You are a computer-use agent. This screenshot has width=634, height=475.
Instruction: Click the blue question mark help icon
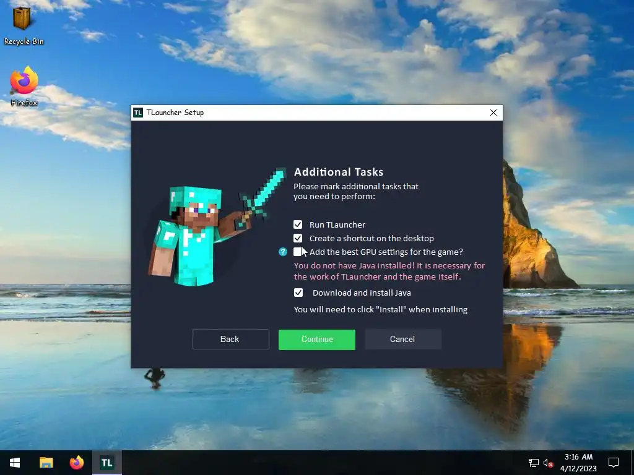pos(283,252)
